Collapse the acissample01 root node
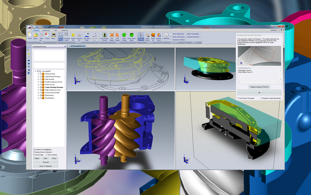The height and width of the screenshot is (195, 311). [35, 71]
